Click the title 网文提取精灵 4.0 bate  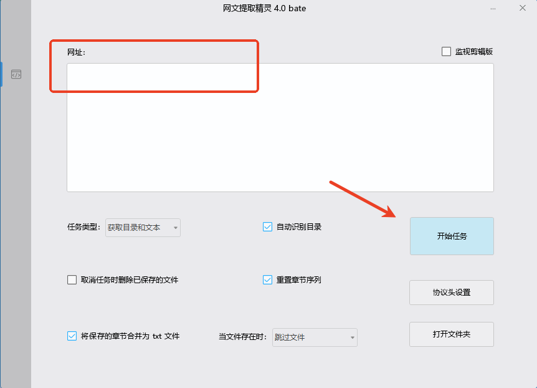click(x=264, y=8)
